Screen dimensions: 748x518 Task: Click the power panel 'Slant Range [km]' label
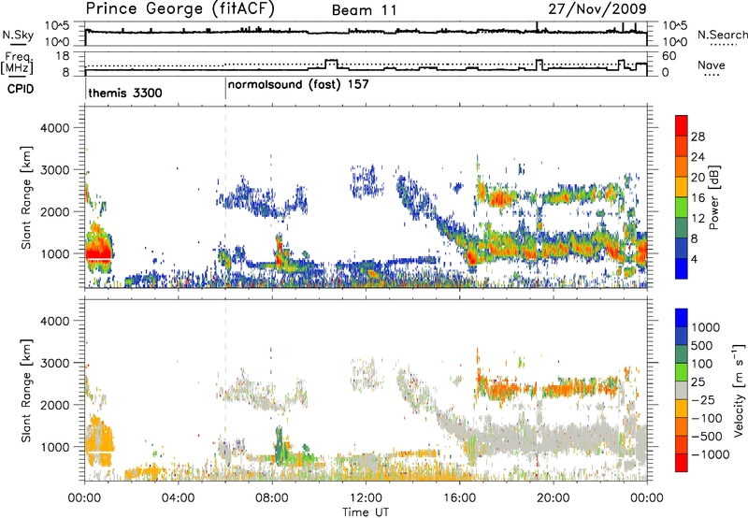26,197
